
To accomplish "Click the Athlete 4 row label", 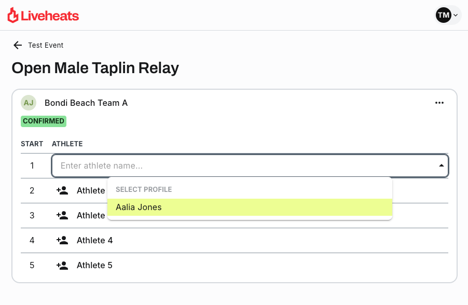I will pyautogui.click(x=94, y=240).
